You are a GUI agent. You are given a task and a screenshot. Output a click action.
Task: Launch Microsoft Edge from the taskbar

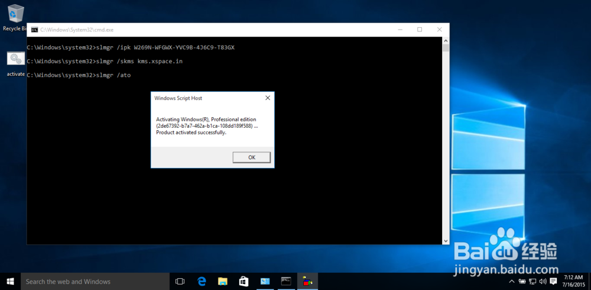click(202, 281)
